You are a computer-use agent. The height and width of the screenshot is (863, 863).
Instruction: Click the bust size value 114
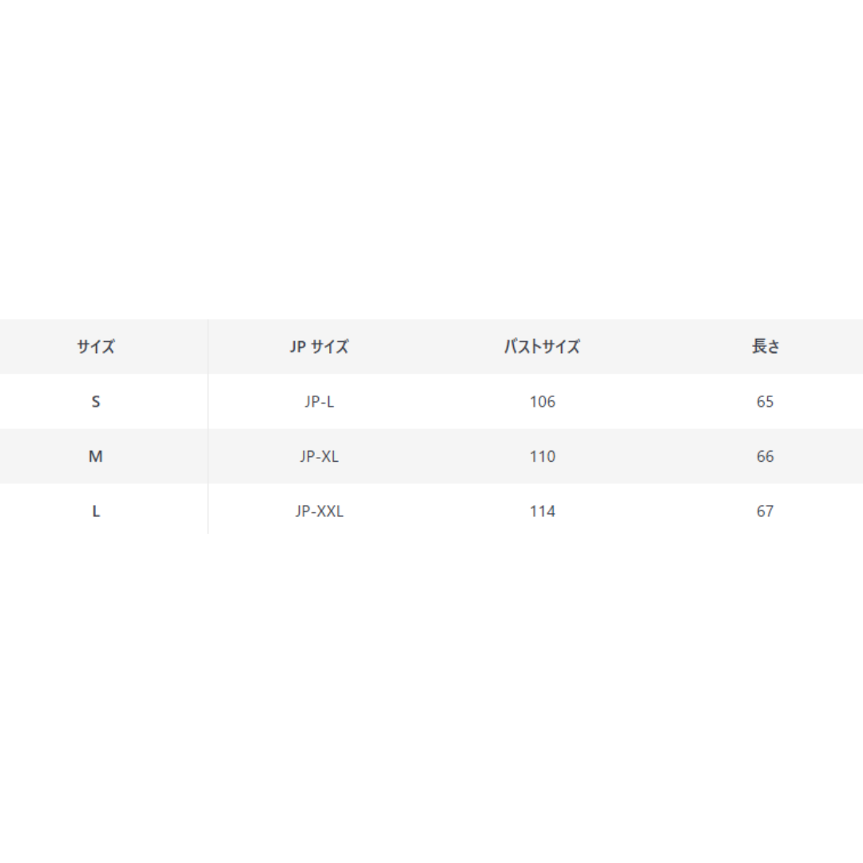point(543,511)
